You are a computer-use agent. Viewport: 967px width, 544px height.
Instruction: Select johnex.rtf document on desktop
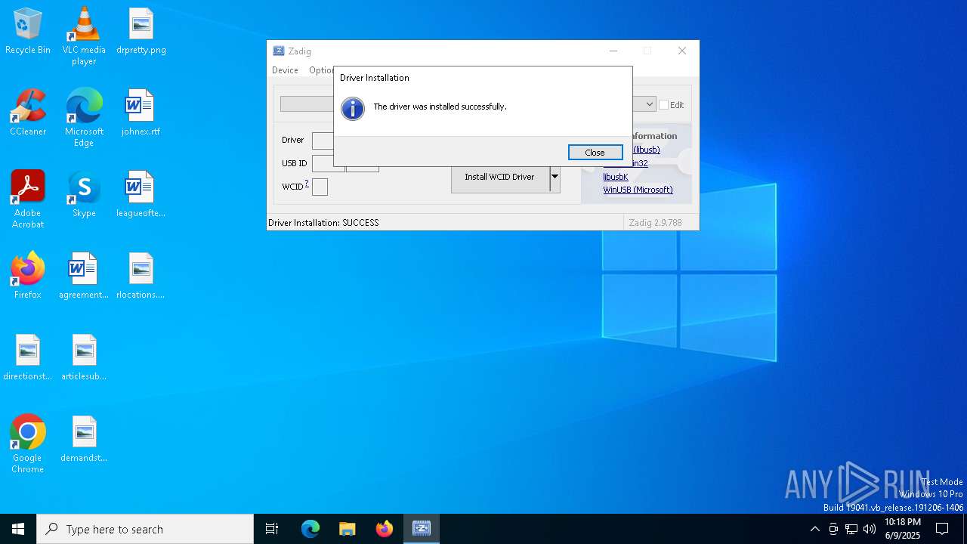tap(141, 113)
